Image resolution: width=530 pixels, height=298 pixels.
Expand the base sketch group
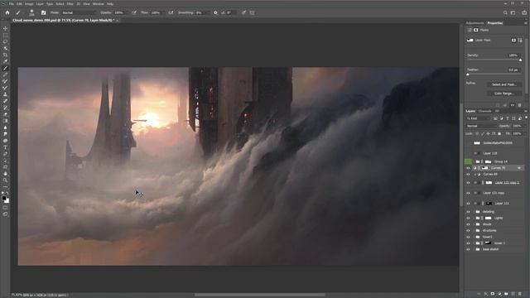pyautogui.click(x=474, y=249)
